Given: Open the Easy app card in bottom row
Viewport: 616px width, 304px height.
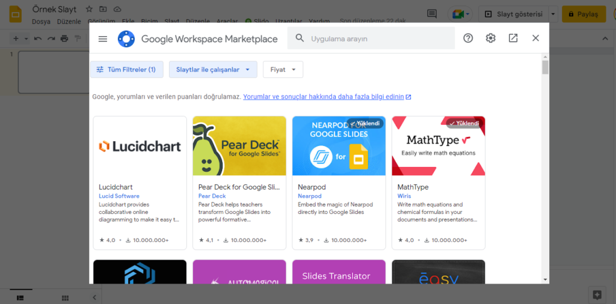Looking at the screenshot, I should coord(439,272).
